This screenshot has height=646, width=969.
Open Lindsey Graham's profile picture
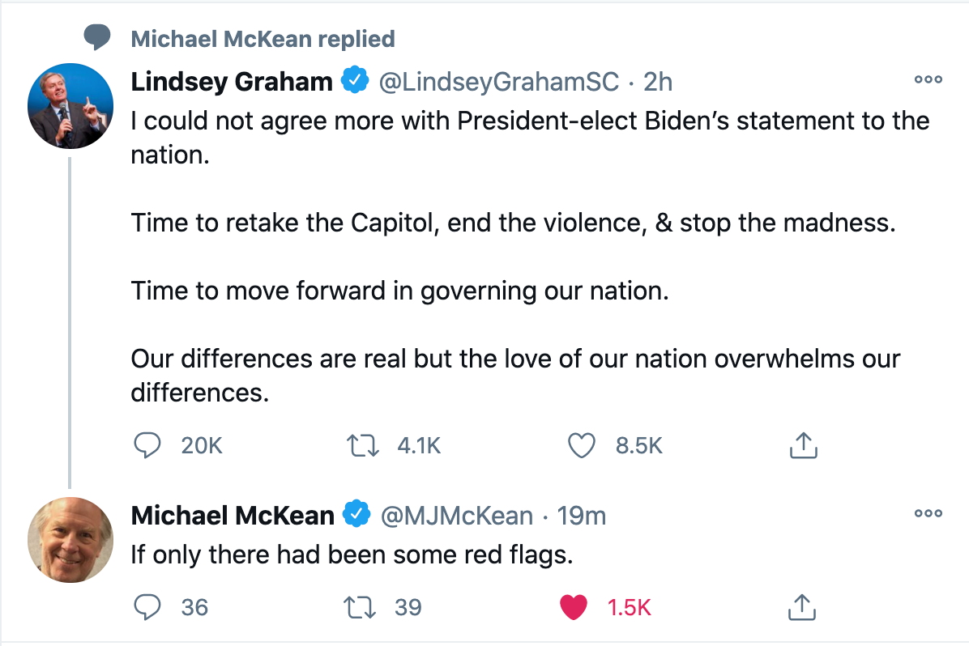70,105
